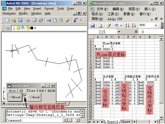
Task: Click the Excel Save icon
Action: point(93,25)
